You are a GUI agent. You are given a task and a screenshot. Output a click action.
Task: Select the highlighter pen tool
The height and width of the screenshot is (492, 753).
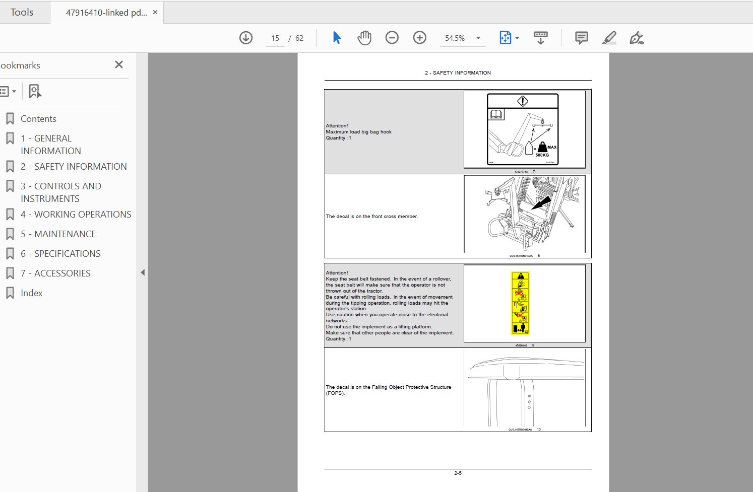(609, 38)
